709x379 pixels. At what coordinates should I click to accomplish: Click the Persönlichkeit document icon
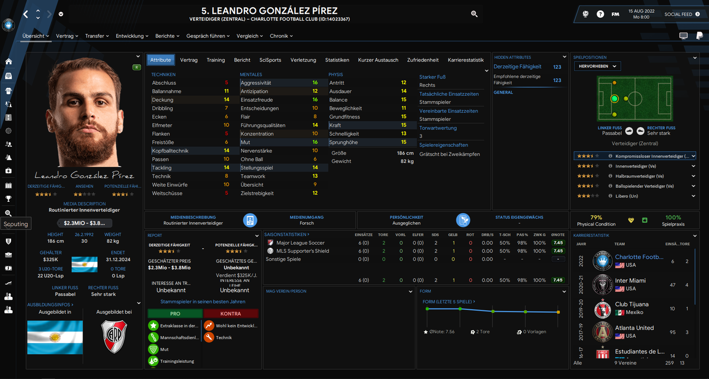(x=463, y=220)
